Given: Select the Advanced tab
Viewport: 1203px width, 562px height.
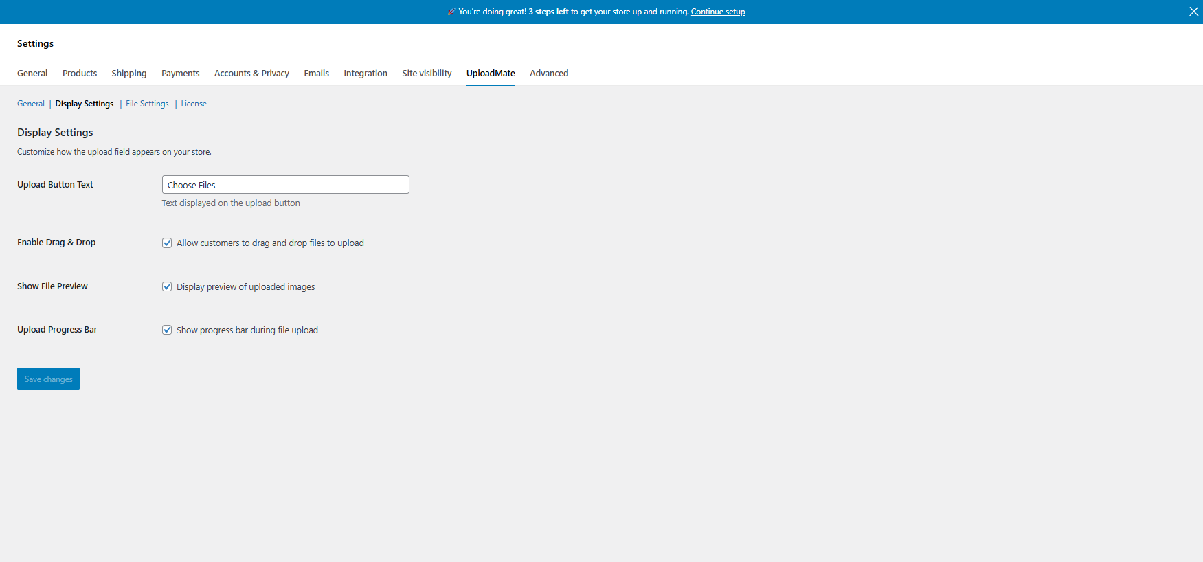Looking at the screenshot, I should coord(549,73).
